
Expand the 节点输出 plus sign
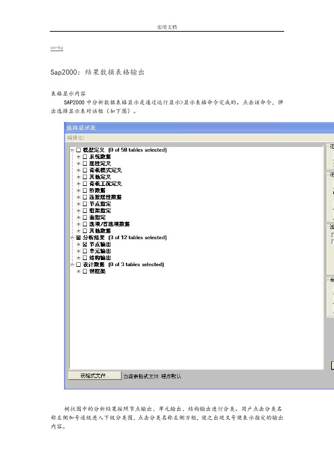(78, 245)
